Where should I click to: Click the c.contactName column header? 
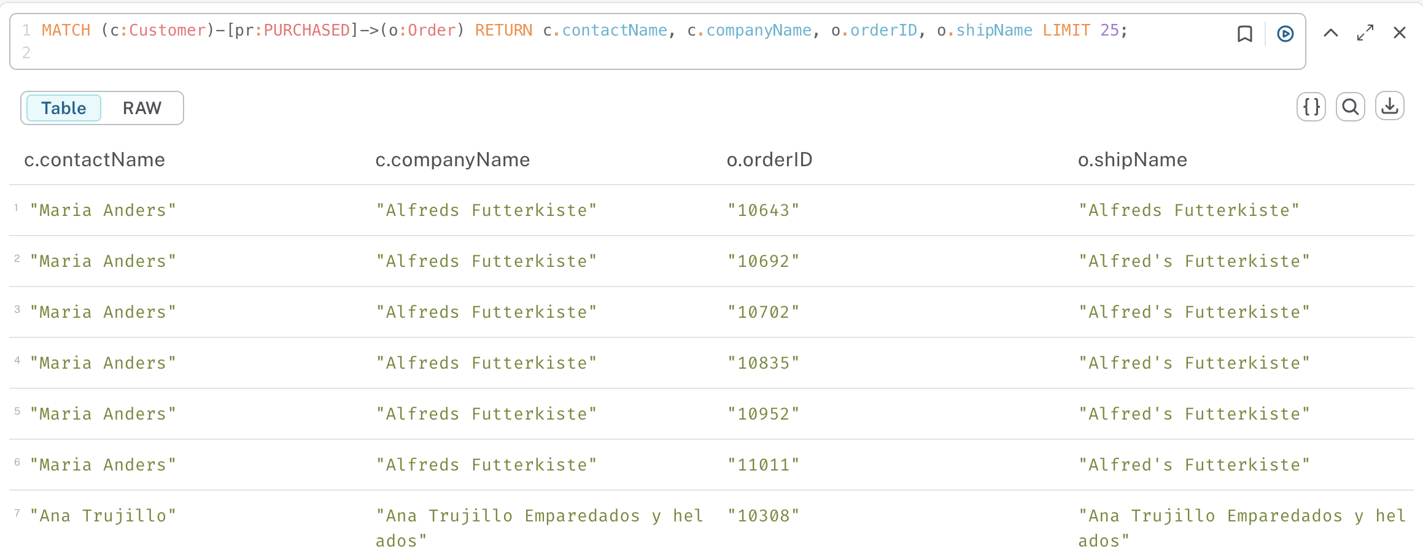(x=95, y=160)
